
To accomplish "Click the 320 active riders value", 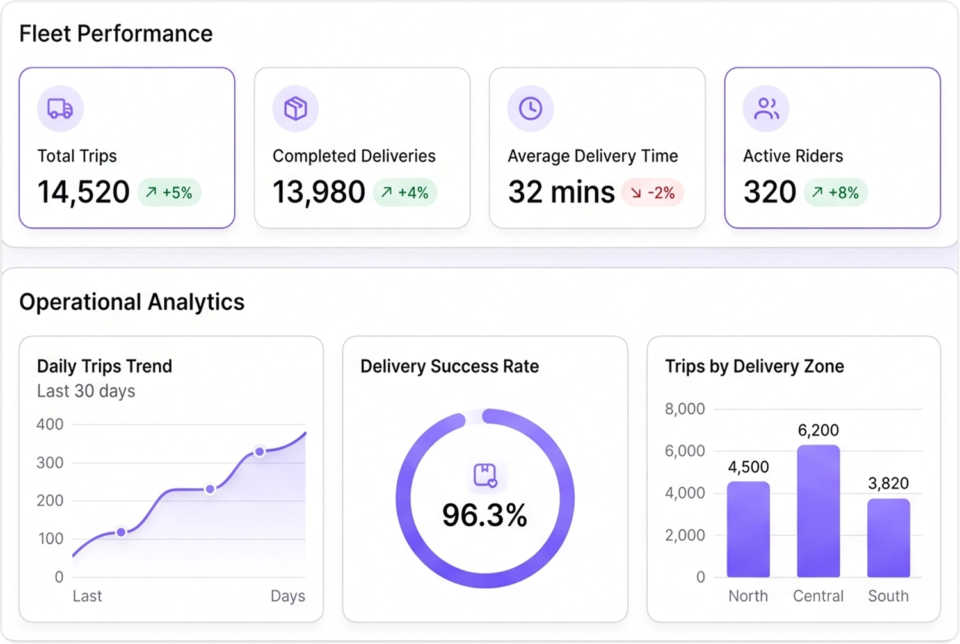I will point(770,192).
